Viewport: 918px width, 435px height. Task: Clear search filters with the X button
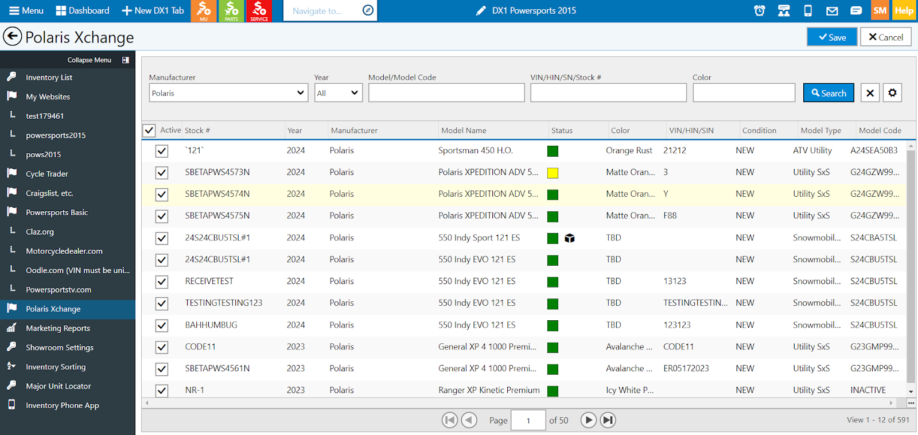click(870, 93)
